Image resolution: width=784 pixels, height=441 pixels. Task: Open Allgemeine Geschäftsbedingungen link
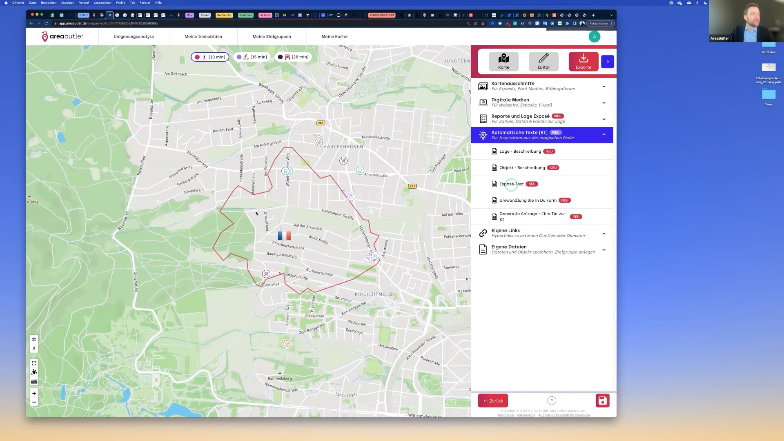pyautogui.click(x=564, y=415)
